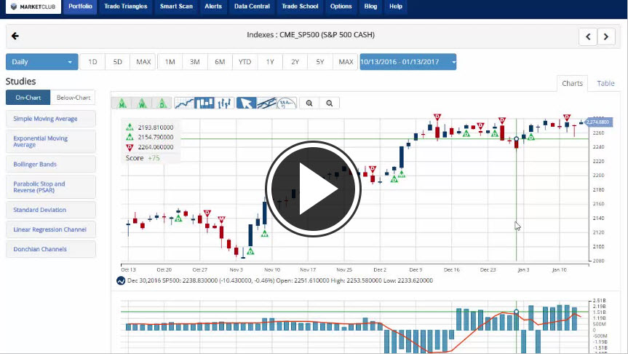Set intraday range to MAX
Screen dimensions: 628x354
coord(143,62)
